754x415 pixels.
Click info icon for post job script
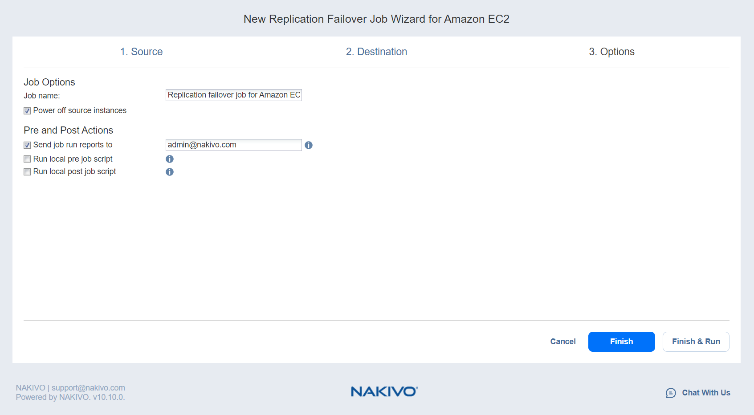tap(170, 172)
